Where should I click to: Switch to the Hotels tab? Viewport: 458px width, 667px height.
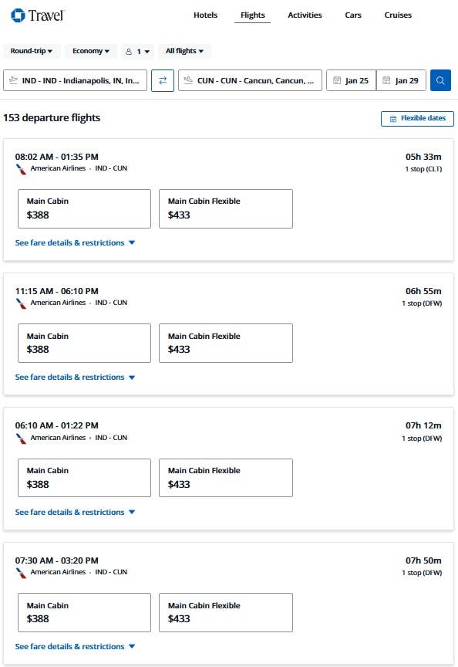205,14
